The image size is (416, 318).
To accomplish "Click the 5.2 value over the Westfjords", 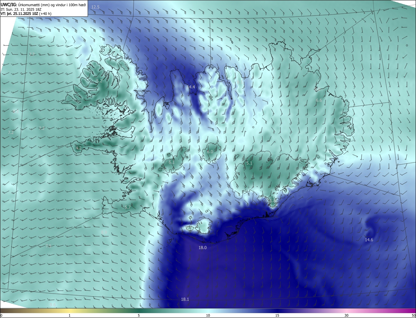I will 99,81.
